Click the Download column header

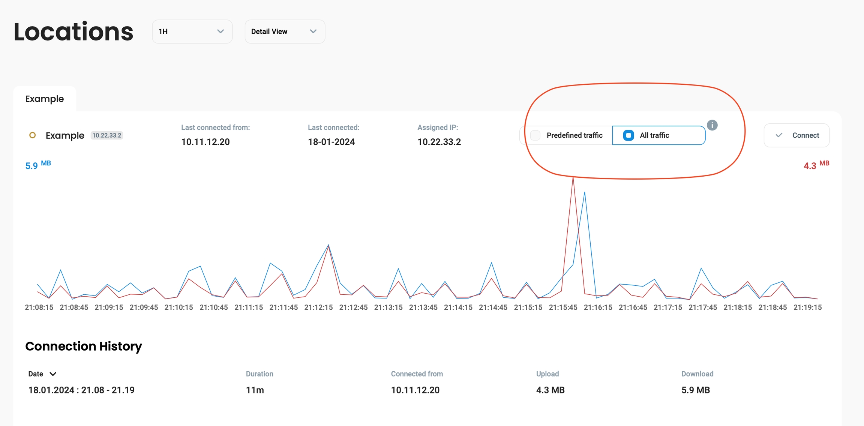(697, 374)
